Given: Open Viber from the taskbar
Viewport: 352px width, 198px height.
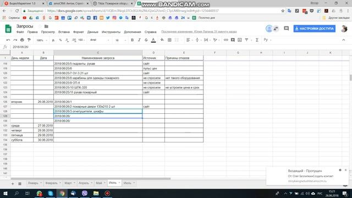Looking at the screenshot, I should [x=84, y=193].
